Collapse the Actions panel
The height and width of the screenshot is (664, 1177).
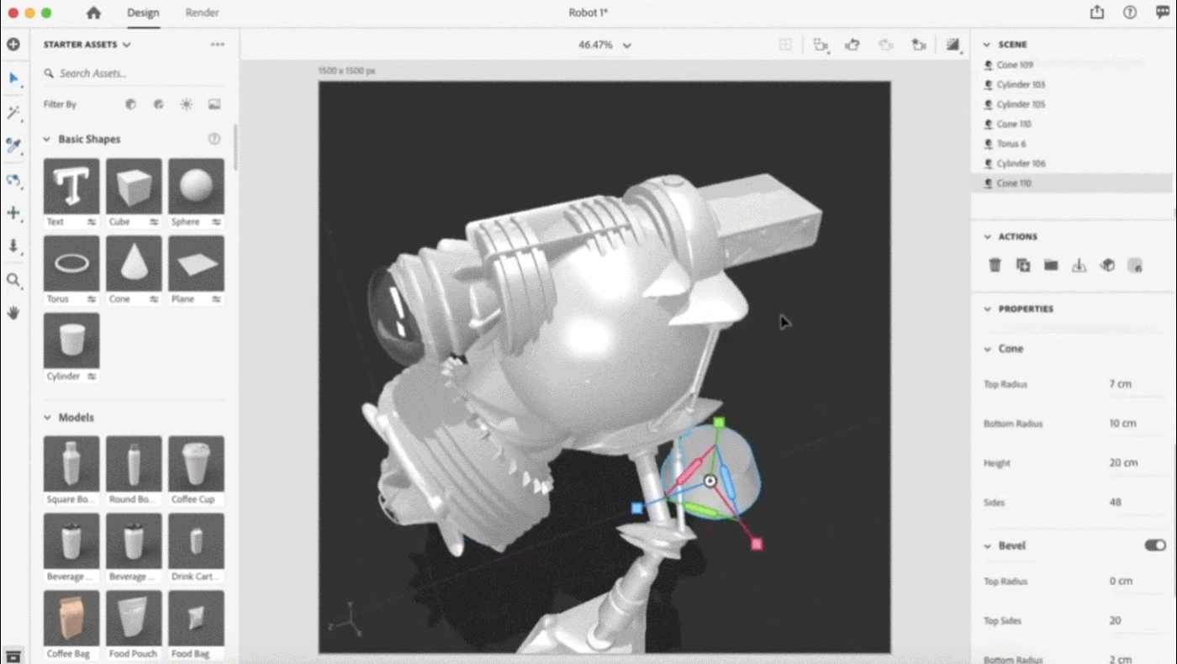coord(988,237)
